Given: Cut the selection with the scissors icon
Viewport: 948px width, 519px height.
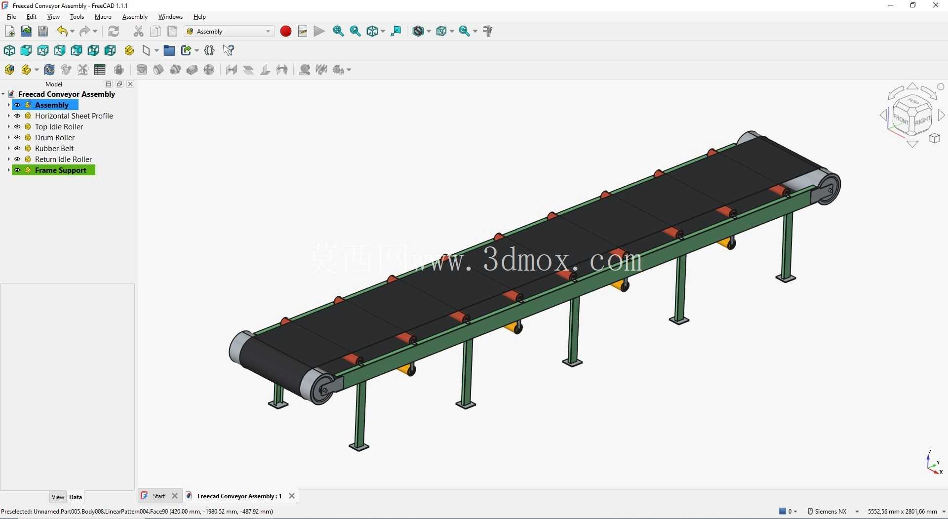Looking at the screenshot, I should [x=139, y=31].
